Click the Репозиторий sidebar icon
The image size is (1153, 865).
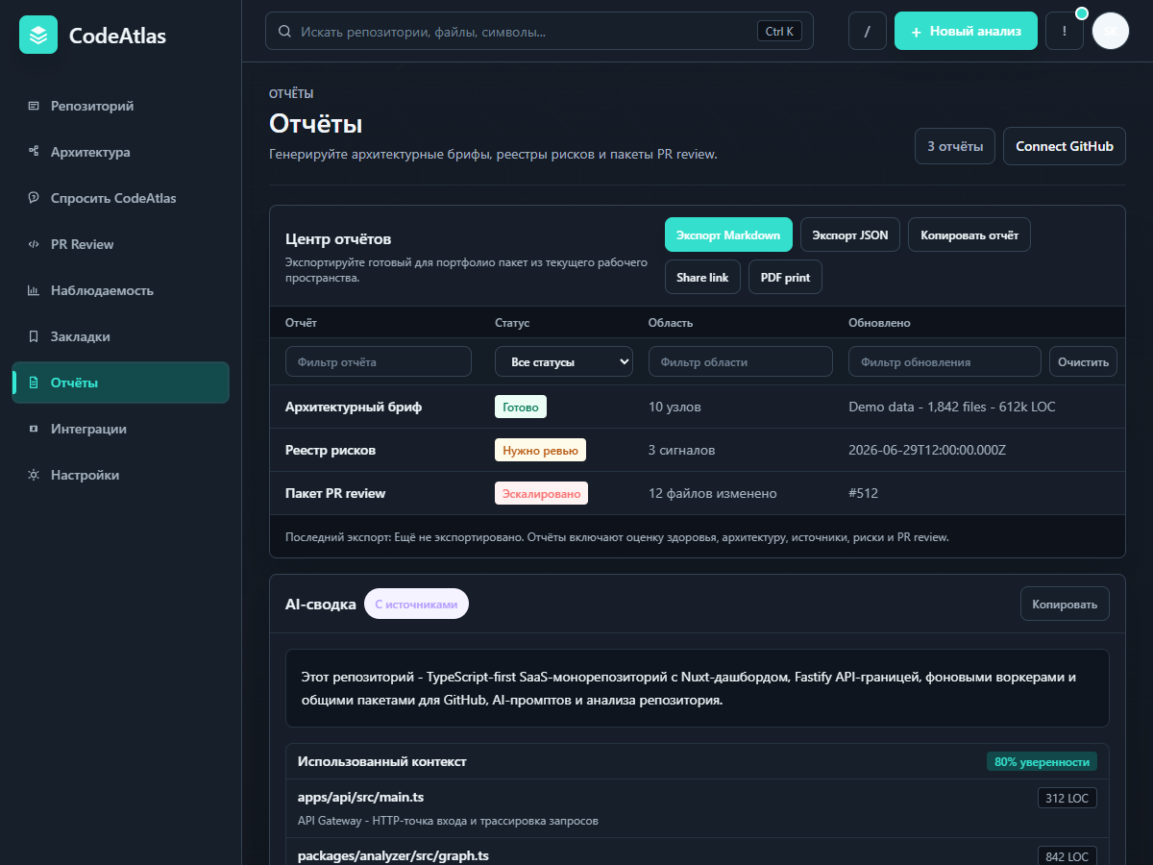coord(34,106)
